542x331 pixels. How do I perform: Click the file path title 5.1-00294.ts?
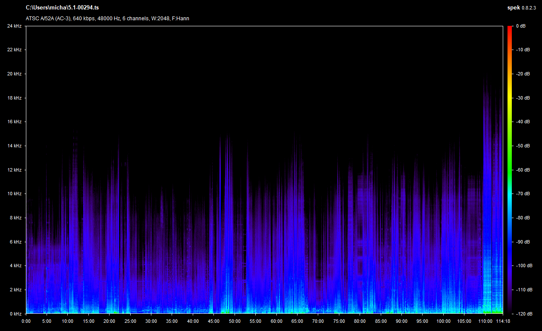coord(62,8)
